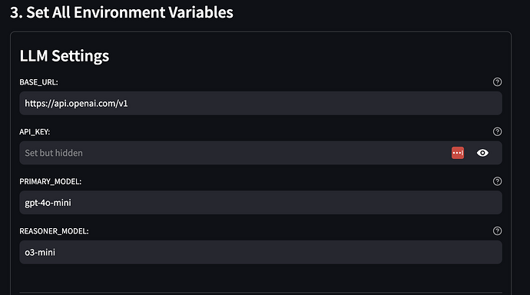The height and width of the screenshot is (295, 530).
Task: Select the REASONER_MODEL field containing o3-mini
Action: 260,252
